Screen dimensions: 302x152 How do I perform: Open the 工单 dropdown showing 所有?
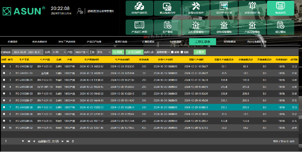[x=104, y=52]
